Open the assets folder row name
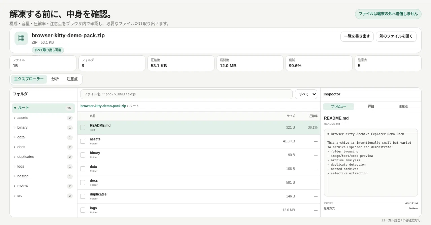 pyautogui.click(x=95, y=139)
